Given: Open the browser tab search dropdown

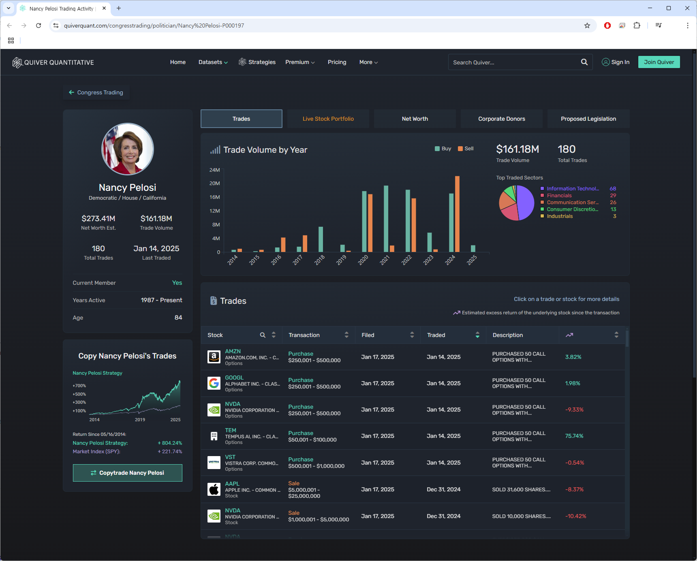Looking at the screenshot, I should 9,8.
